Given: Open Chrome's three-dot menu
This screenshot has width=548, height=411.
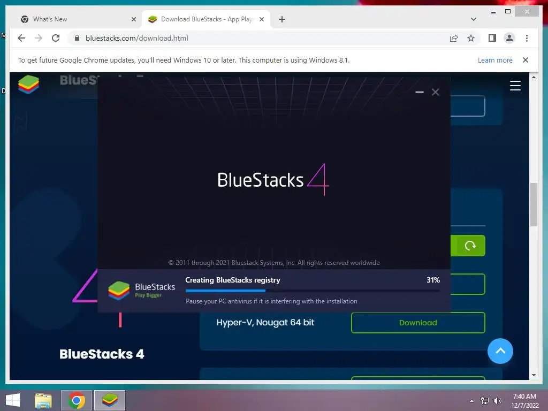Looking at the screenshot, I should pos(527,38).
